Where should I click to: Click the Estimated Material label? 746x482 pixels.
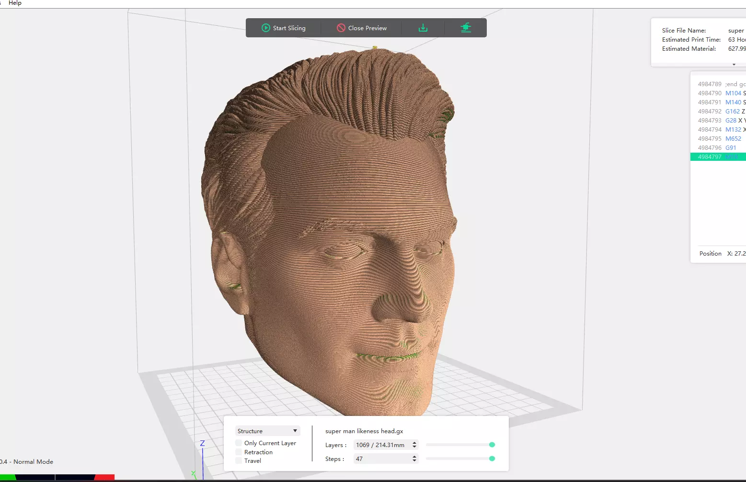[689, 48]
